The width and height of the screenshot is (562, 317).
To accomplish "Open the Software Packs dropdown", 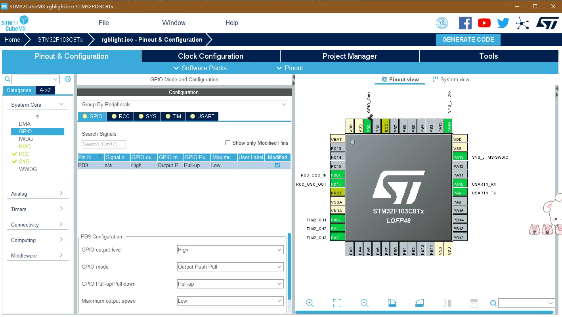I will (200, 68).
